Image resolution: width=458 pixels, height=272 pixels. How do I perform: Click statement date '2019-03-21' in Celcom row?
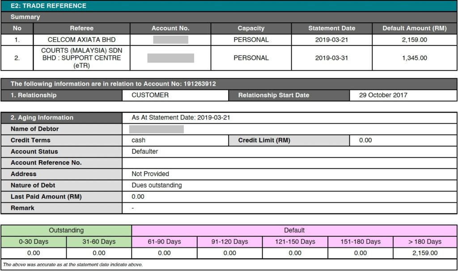click(331, 40)
